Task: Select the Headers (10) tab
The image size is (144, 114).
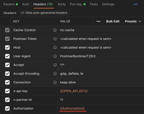Action: 43,4
